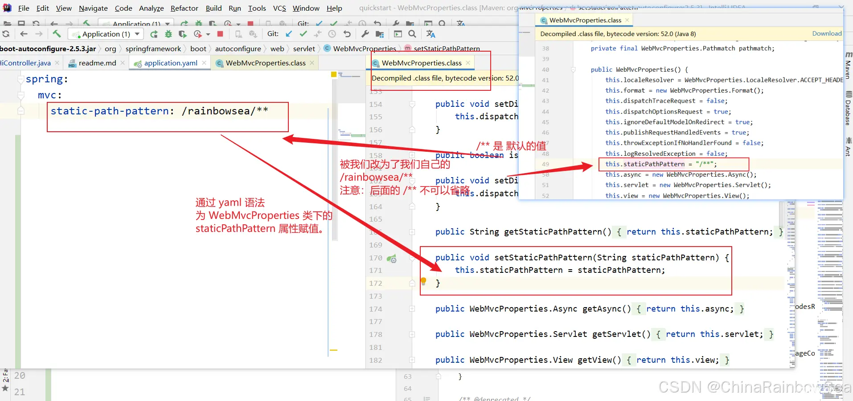The height and width of the screenshot is (401, 853).
Task: Click the Download sources link
Action: 827,33
